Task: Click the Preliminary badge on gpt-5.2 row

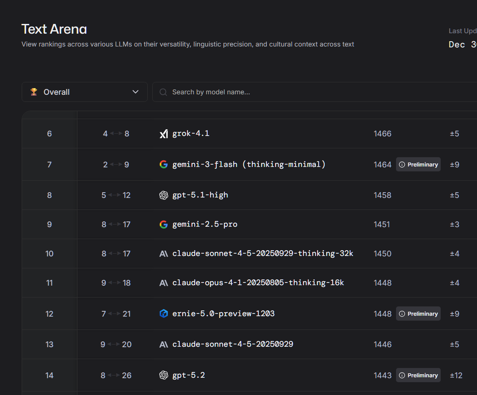Action: [x=418, y=376]
